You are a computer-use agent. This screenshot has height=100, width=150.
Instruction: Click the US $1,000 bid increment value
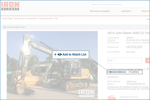click(x=130, y=52)
